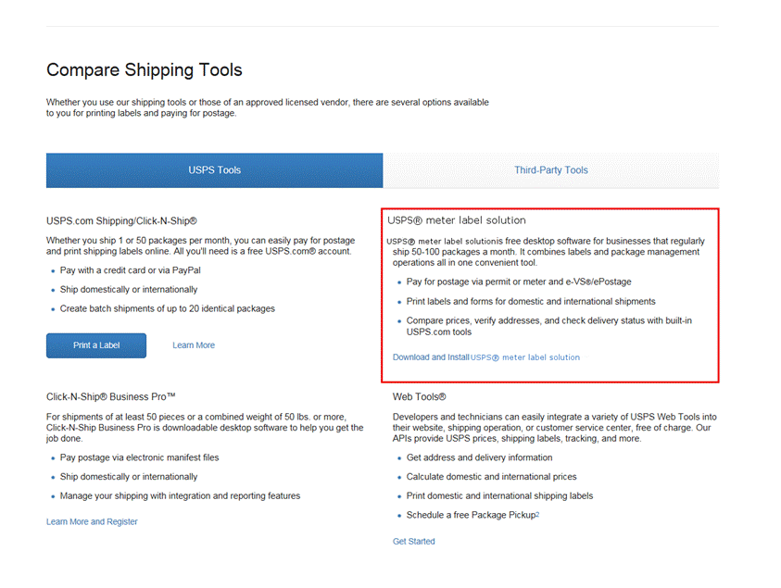Screen dimensions: 781x588
Task: Click 'Pay with a credit card or via PayPal'
Action: (x=131, y=270)
